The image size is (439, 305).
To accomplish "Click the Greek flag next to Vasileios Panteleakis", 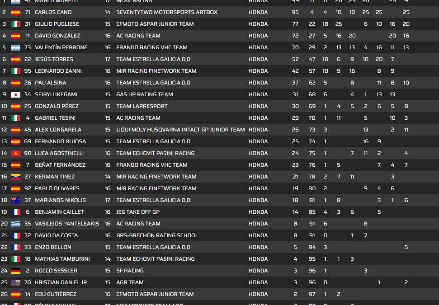I will pyautogui.click(x=16, y=224).
